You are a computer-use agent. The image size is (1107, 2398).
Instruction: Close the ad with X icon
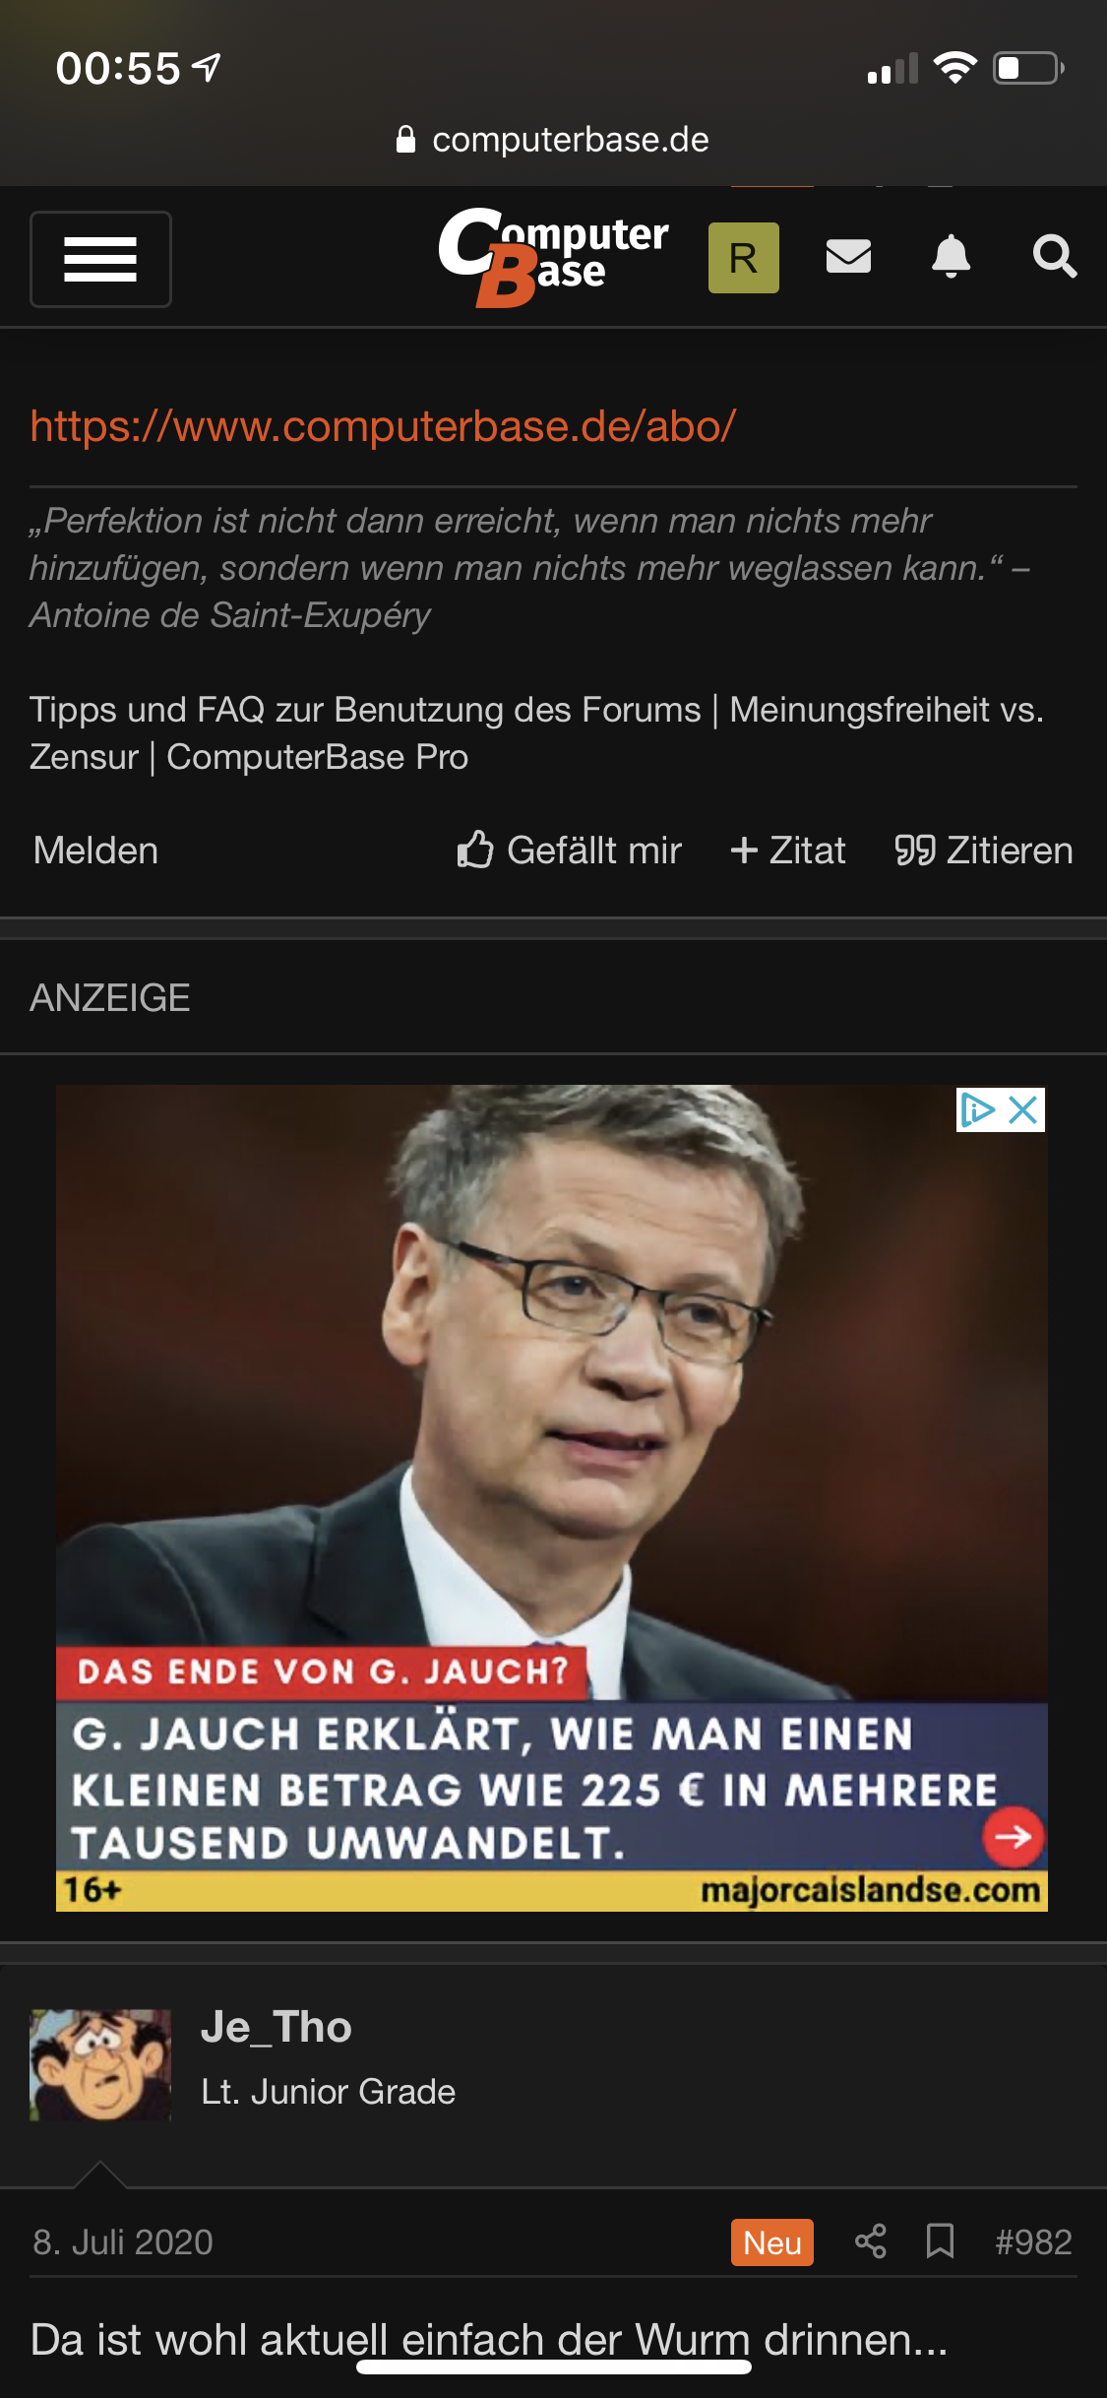(1024, 1110)
